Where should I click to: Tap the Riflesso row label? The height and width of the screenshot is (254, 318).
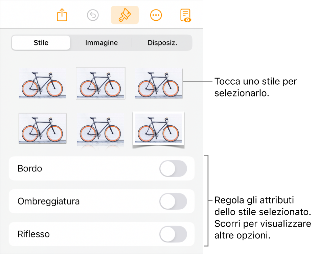click(x=33, y=234)
